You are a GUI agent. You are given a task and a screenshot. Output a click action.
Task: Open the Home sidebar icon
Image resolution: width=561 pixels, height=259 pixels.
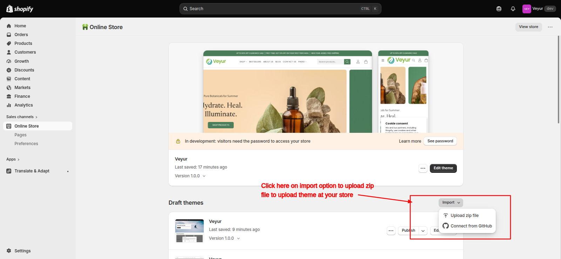click(x=9, y=26)
